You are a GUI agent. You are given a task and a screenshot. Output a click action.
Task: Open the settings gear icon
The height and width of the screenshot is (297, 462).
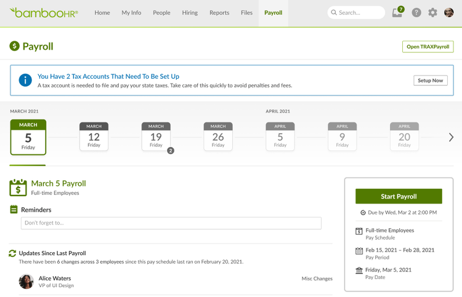tap(432, 13)
